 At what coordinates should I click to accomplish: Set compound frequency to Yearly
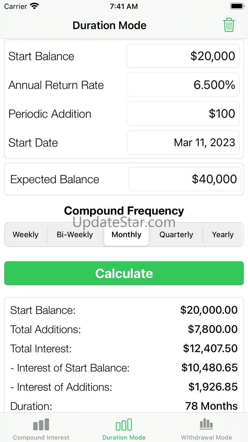pos(223,235)
